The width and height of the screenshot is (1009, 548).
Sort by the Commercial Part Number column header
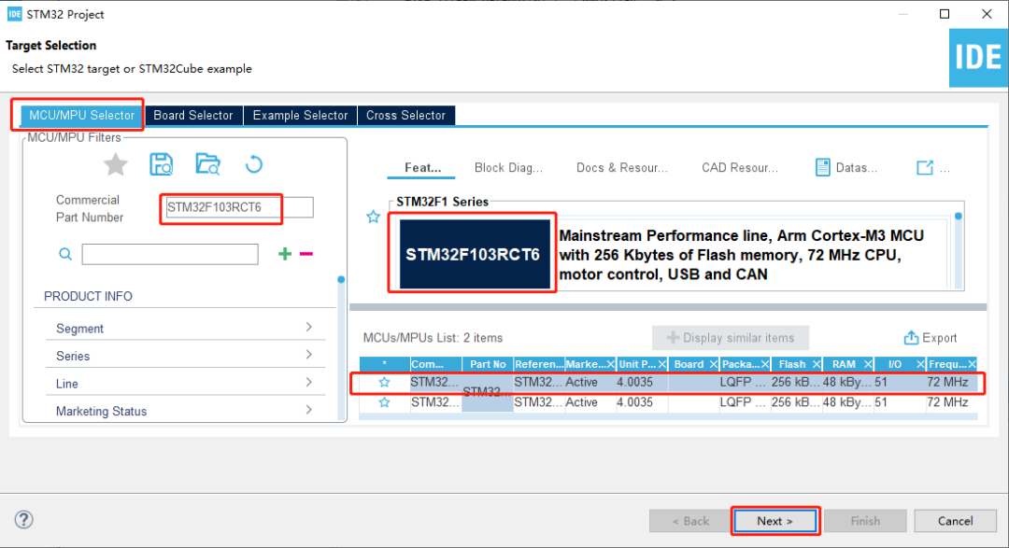[435, 365]
